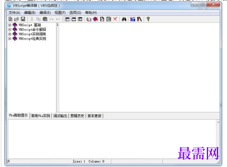Open the 帮助(H) menu
The image size is (227, 167).
[91, 13]
